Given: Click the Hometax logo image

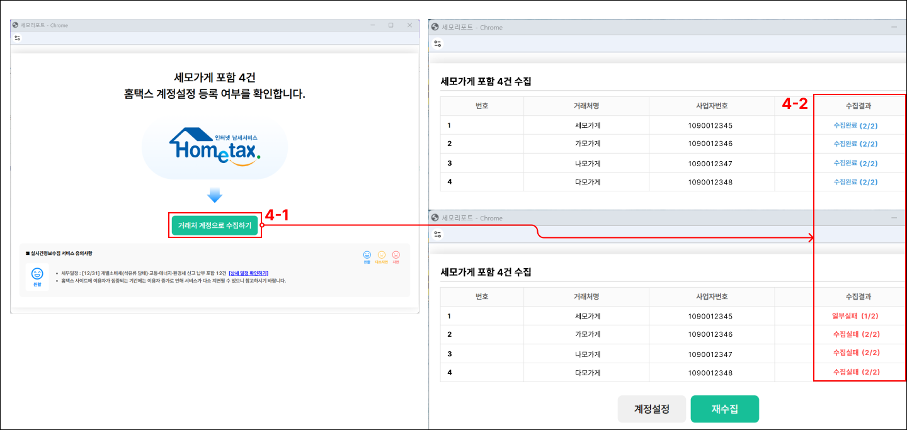Looking at the screenshot, I should [x=215, y=149].
